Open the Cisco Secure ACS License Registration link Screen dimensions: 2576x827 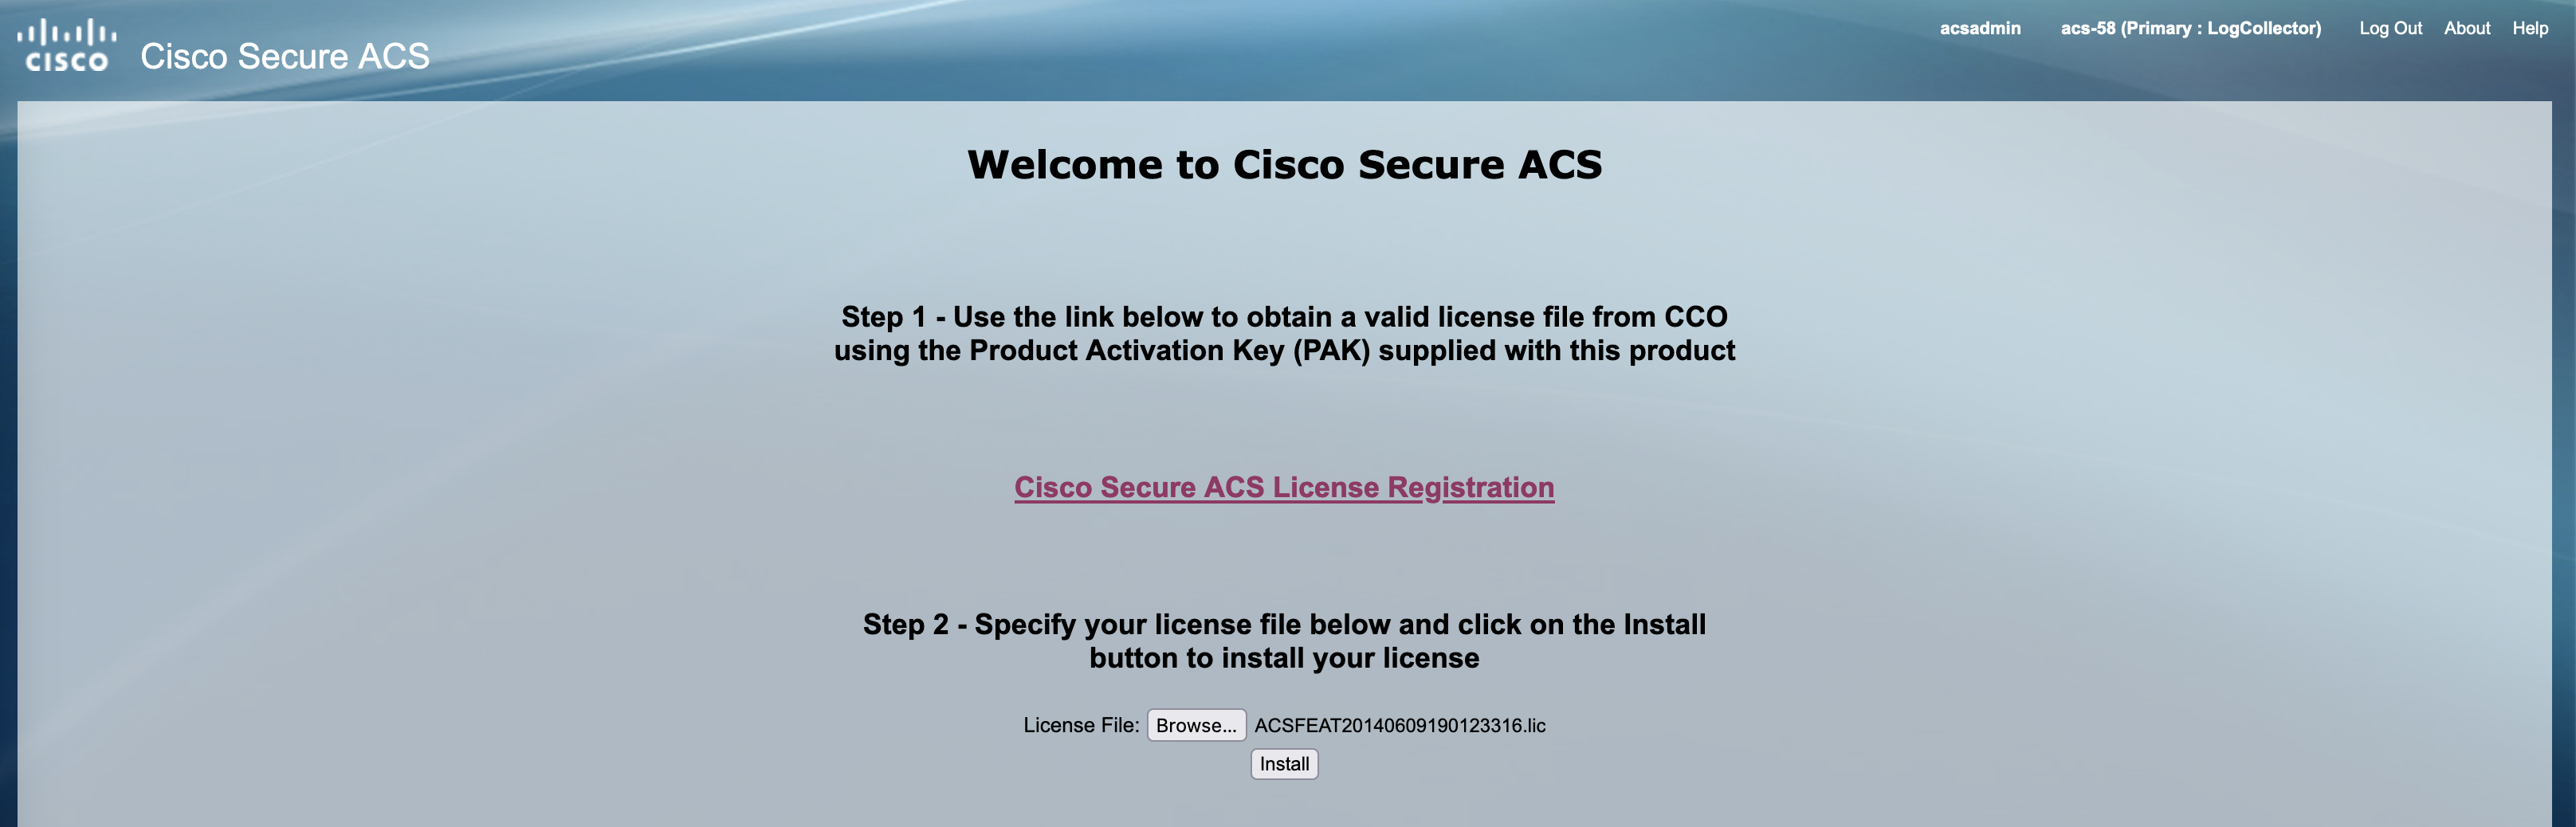pyautogui.click(x=1284, y=487)
